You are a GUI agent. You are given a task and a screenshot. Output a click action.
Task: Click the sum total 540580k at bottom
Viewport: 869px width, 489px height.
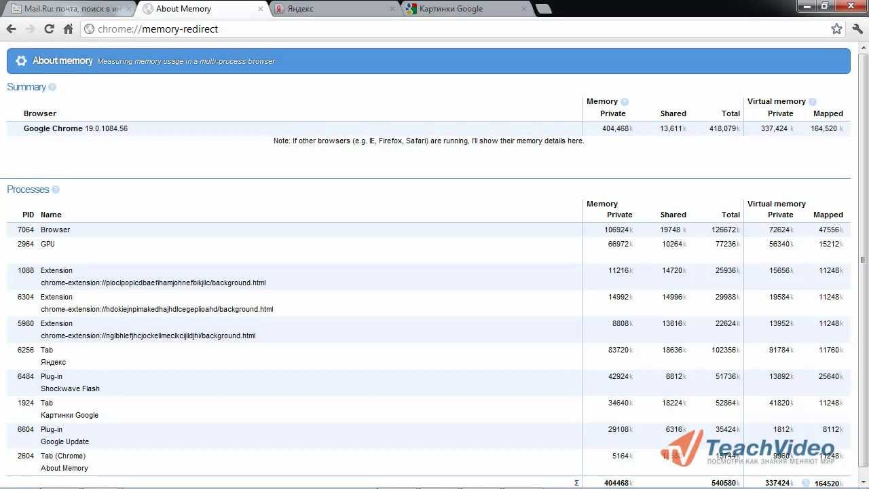coord(725,483)
